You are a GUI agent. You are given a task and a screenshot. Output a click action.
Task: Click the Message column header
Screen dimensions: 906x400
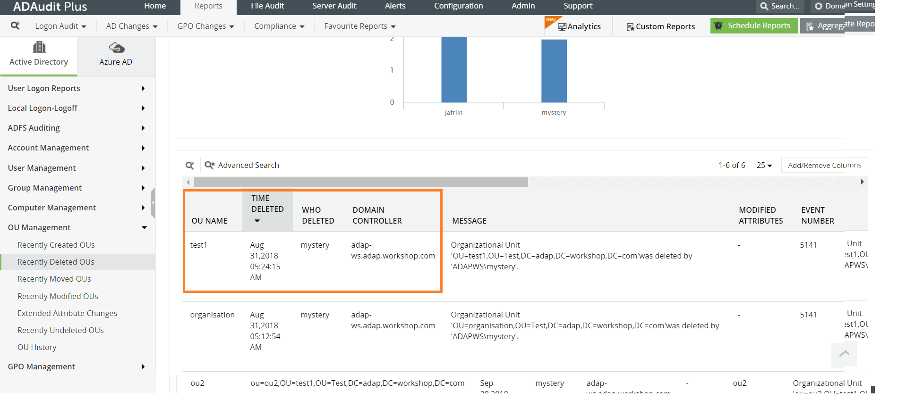(469, 221)
